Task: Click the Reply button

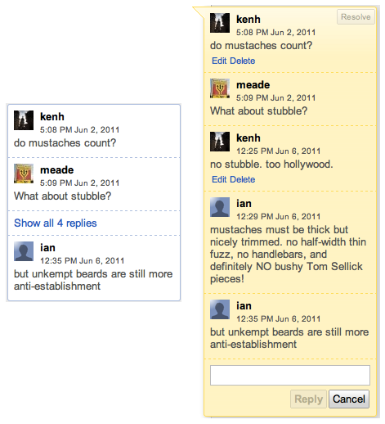Action: click(308, 399)
